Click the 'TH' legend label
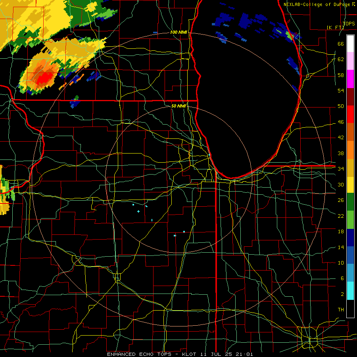The height and width of the screenshot is (357, 357). (341, 310)
